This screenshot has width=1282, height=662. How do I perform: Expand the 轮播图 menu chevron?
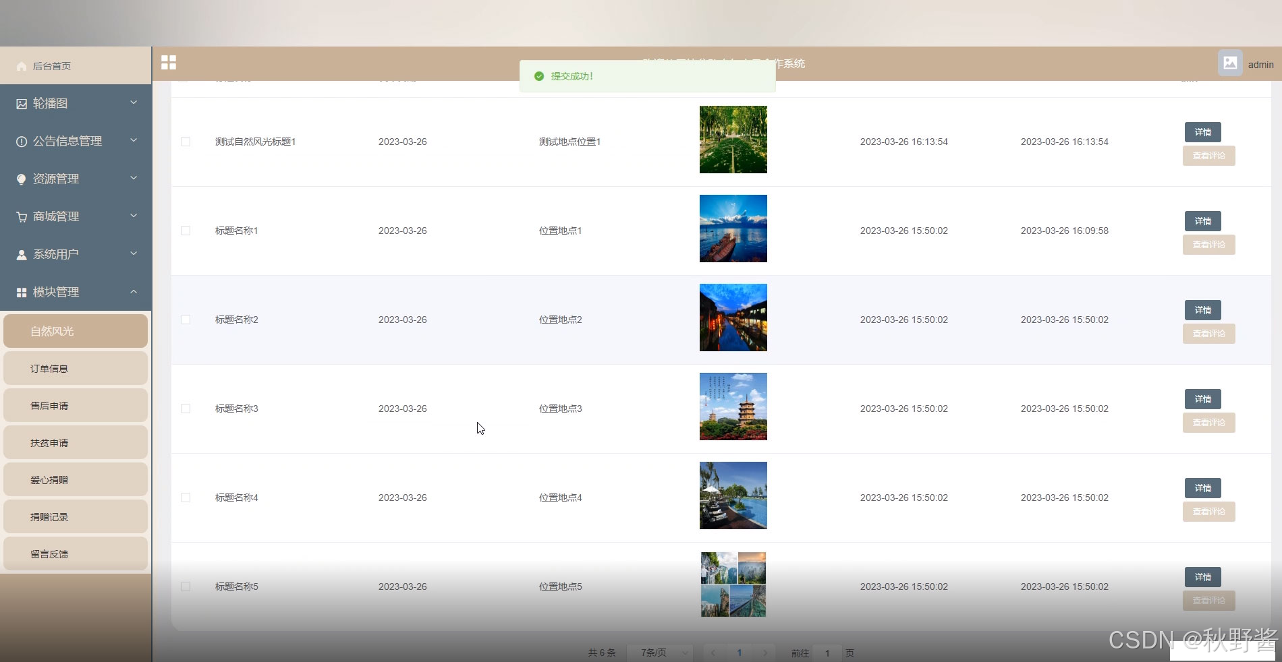(134, 102)
